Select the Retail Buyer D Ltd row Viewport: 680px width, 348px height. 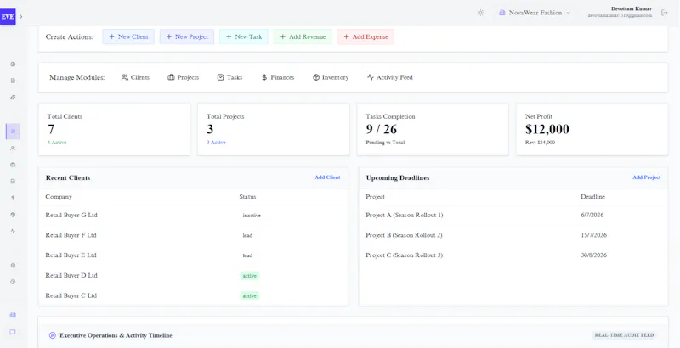(193, 276)
